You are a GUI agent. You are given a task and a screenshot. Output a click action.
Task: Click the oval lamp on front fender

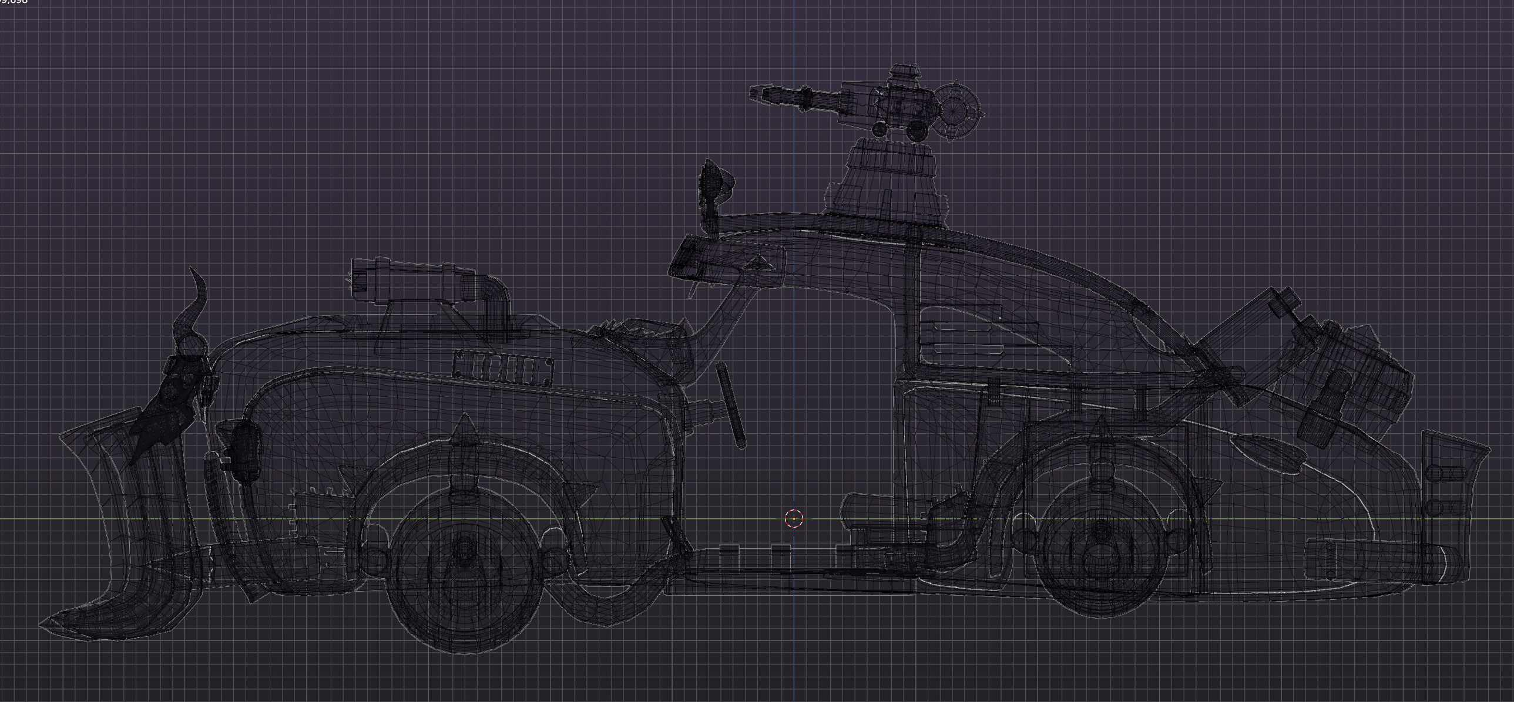tap(246, 450)
